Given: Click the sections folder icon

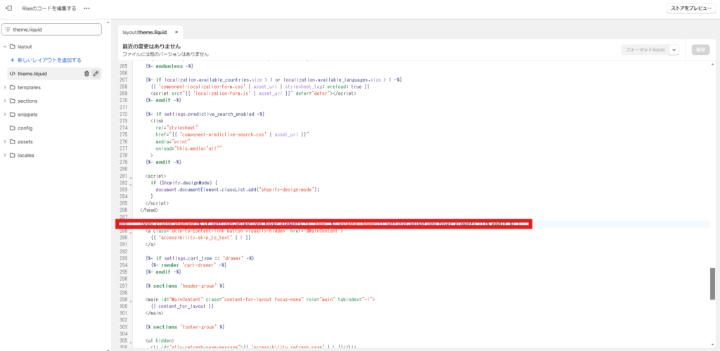Looking at the screenshot, I should pos(13,101).
